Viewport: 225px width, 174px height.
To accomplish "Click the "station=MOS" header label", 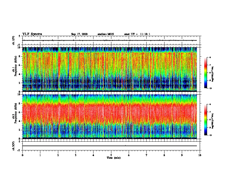I will (x=106, y=34).
